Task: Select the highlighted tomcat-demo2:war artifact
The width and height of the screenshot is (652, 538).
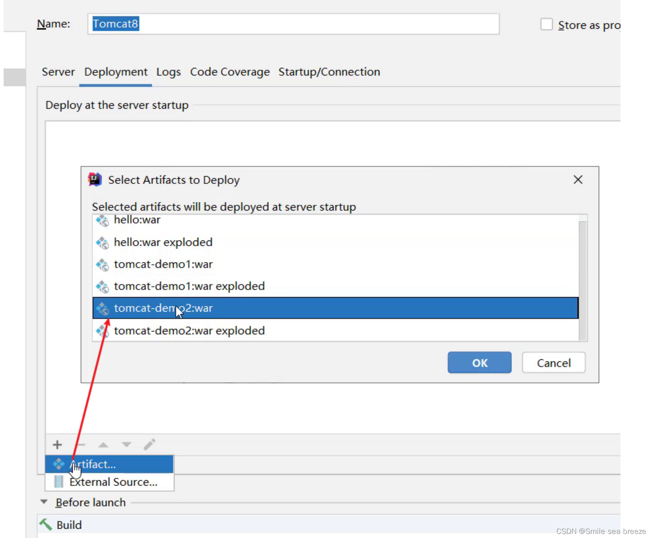Action: click(x=335, y=308)
